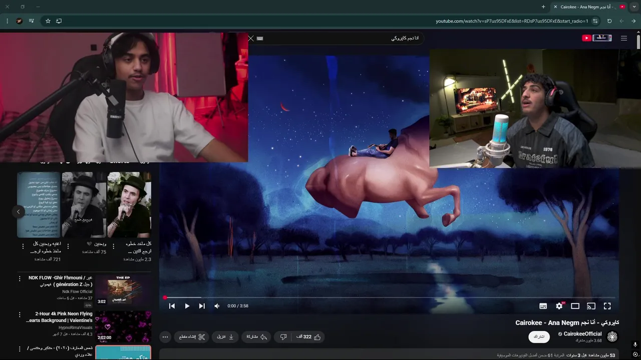Click the youtube.com address bar URL
The height and width of the screenshot is (360, 641).
point(512,21)
